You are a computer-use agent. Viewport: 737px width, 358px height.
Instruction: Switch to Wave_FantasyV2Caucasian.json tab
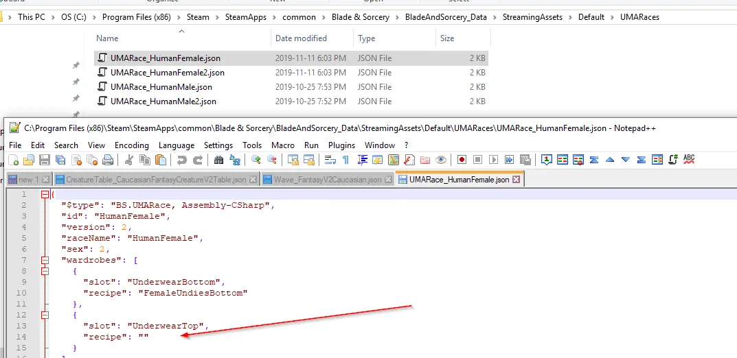(328, 179)
